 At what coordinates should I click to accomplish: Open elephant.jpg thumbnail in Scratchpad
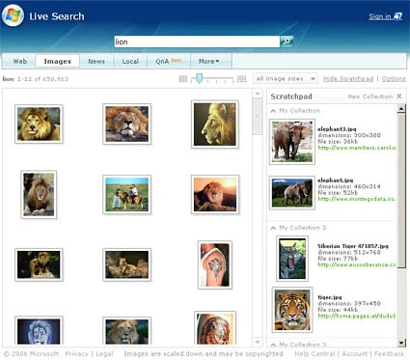click(x=292, y=193)
